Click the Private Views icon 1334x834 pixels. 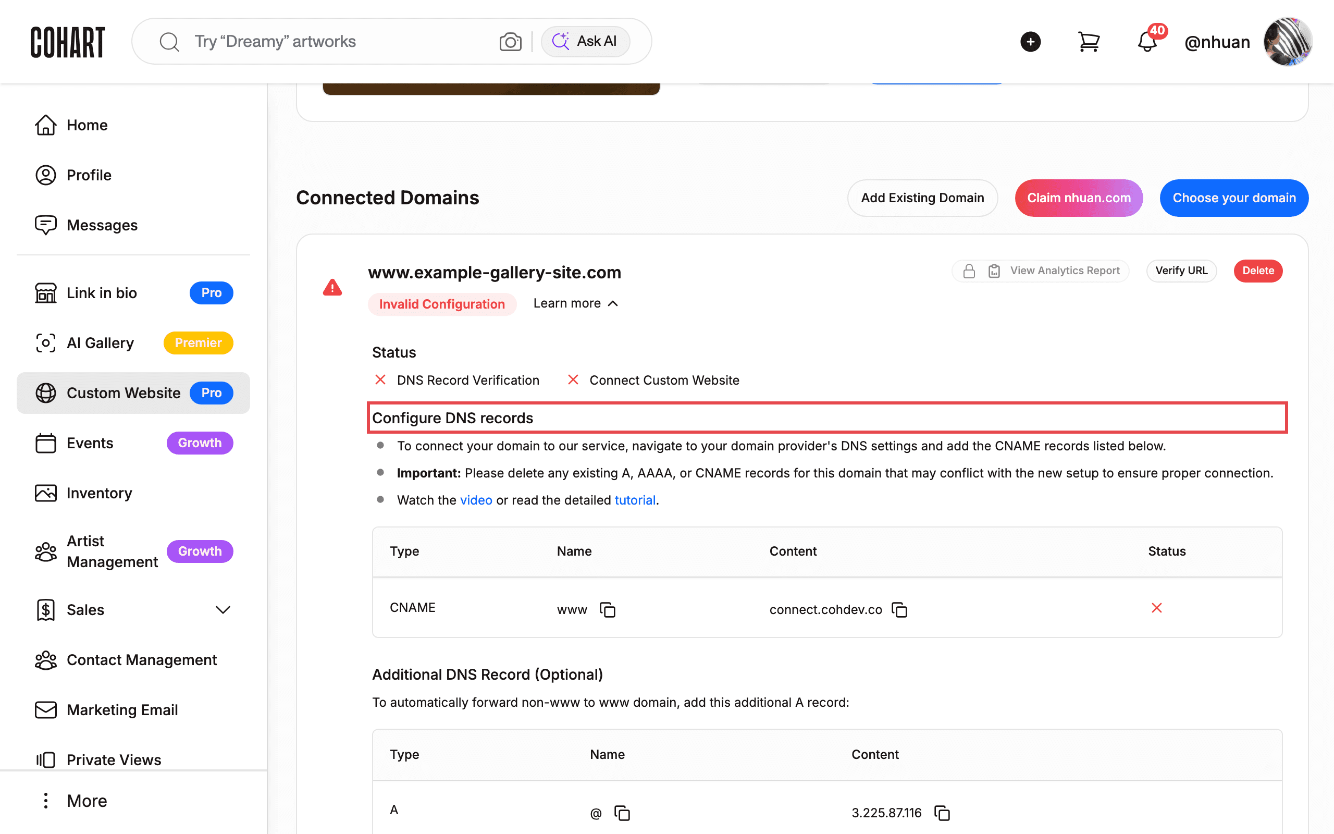click(46, 760)
